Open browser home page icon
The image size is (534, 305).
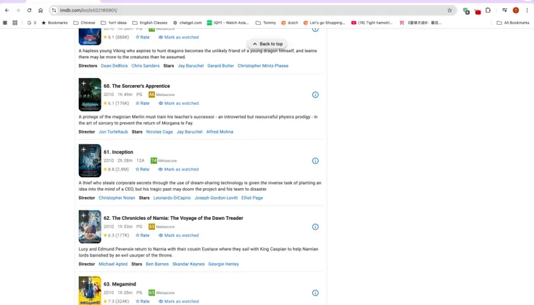(41, 10)
